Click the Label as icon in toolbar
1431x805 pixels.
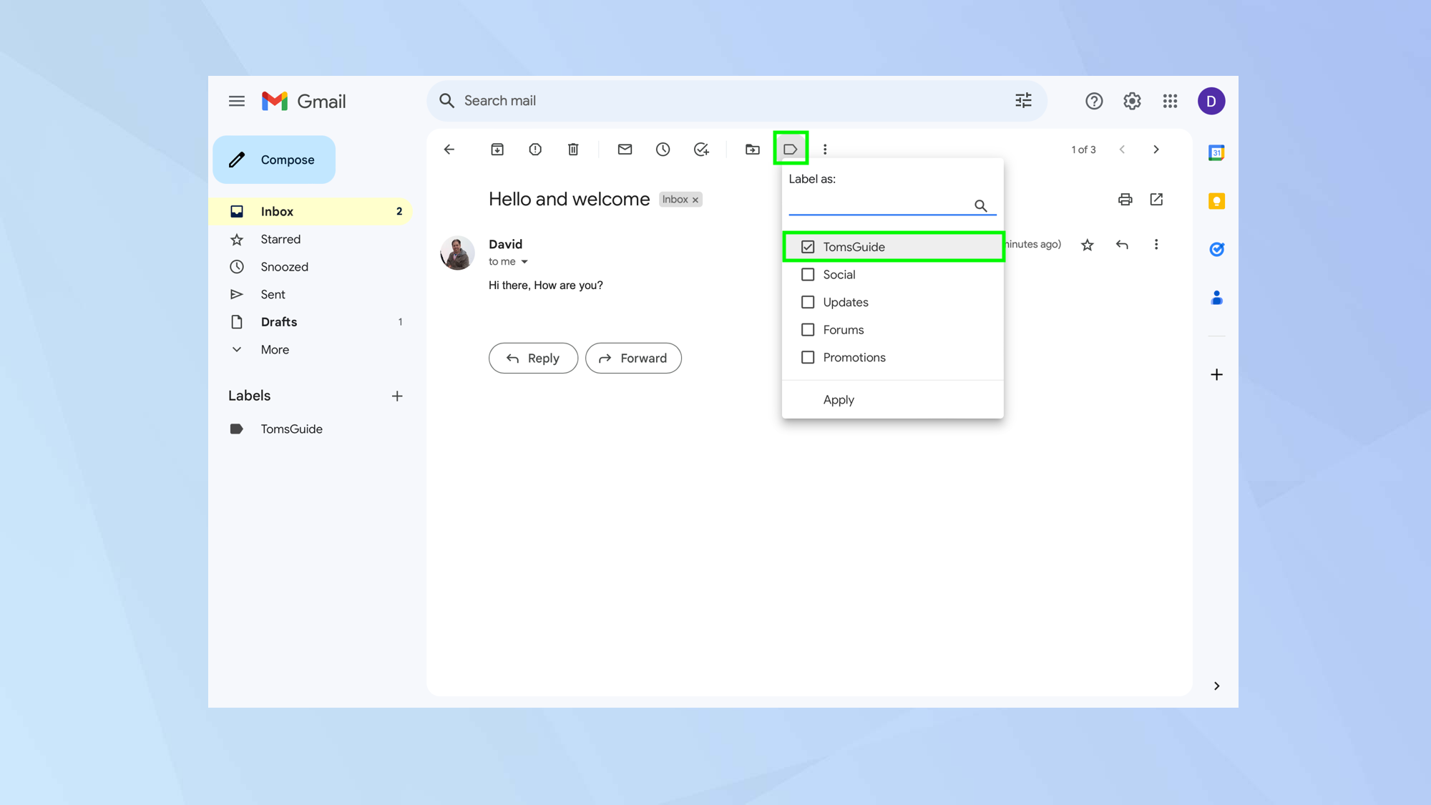(x=790, y=148)
